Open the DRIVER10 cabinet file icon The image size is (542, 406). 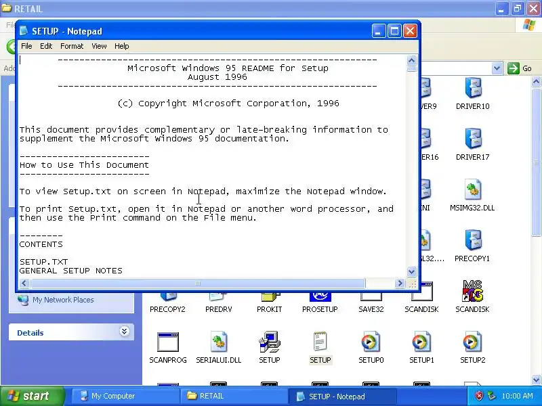[473, 88]
